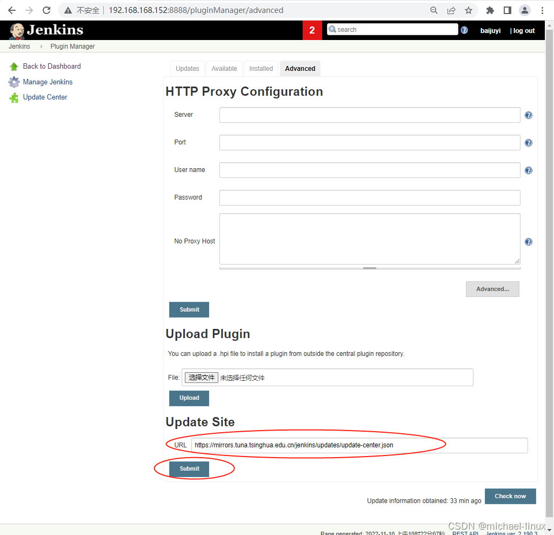Open help for Server field
The image size is (554, 535).
point(528,115)
